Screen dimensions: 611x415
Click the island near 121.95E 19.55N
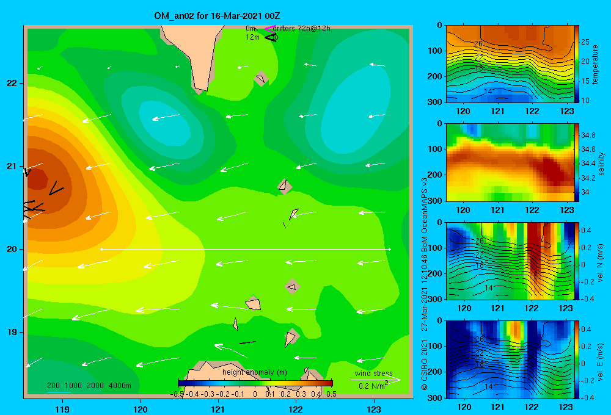pos(292,287)
